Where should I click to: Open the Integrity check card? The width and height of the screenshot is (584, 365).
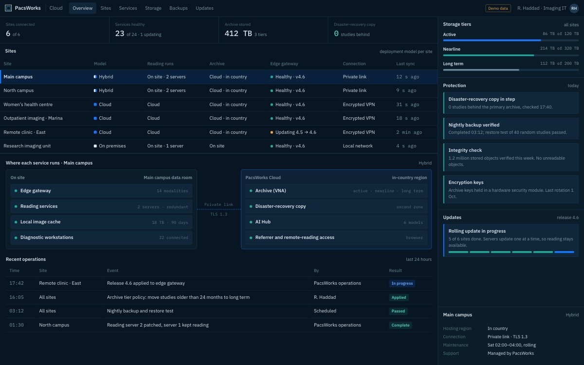(x=511, y=157)
